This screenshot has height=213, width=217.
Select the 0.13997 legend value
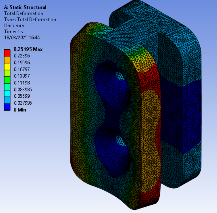point(22,76)
